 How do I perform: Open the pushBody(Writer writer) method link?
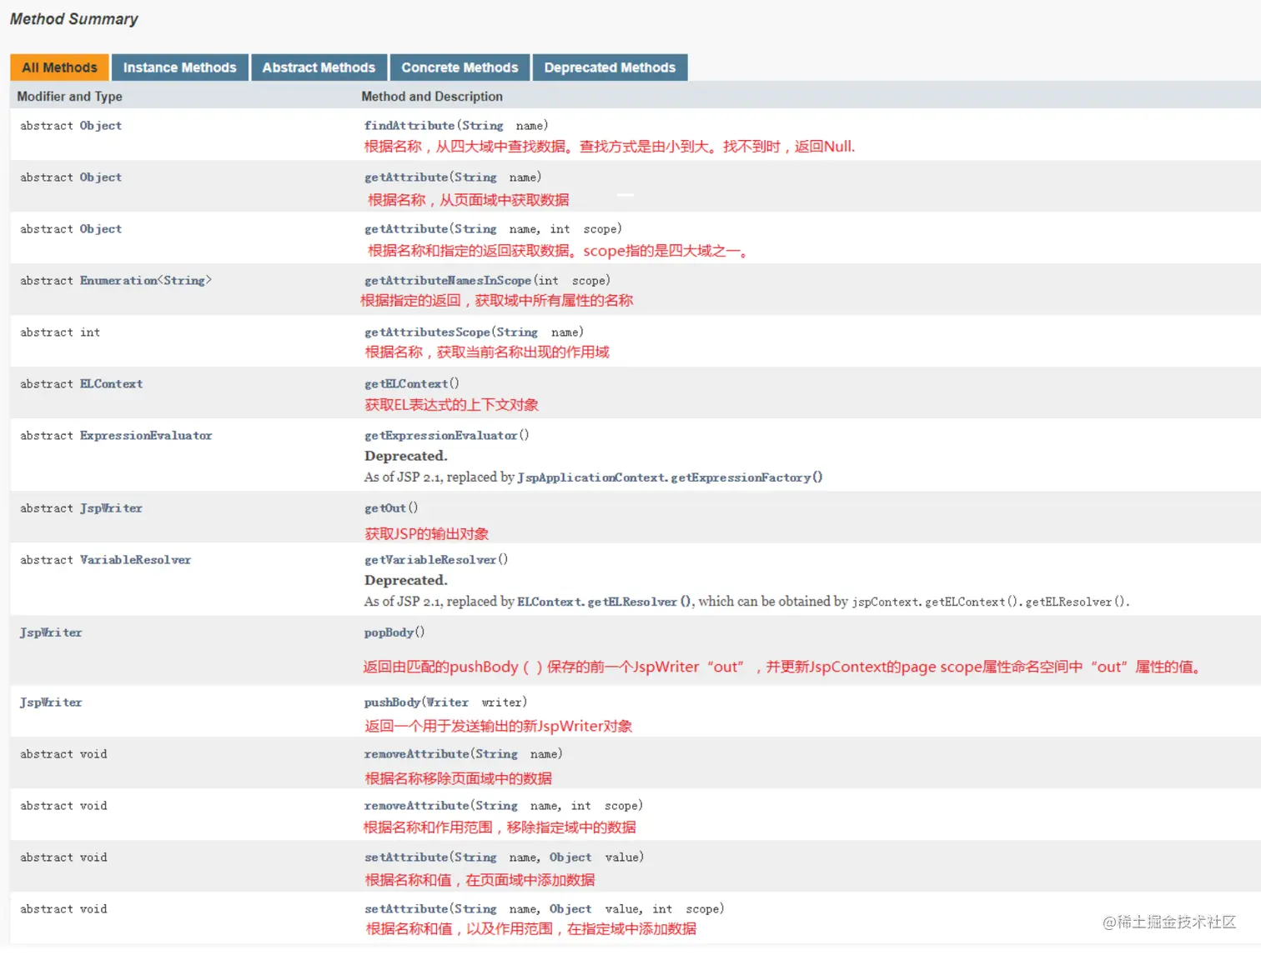point(392,702)
